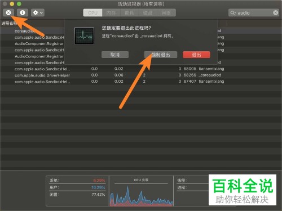The image size is (282, 211).
Task: Click the 用户 16.29% statistic
Action: tap(77, 187)
